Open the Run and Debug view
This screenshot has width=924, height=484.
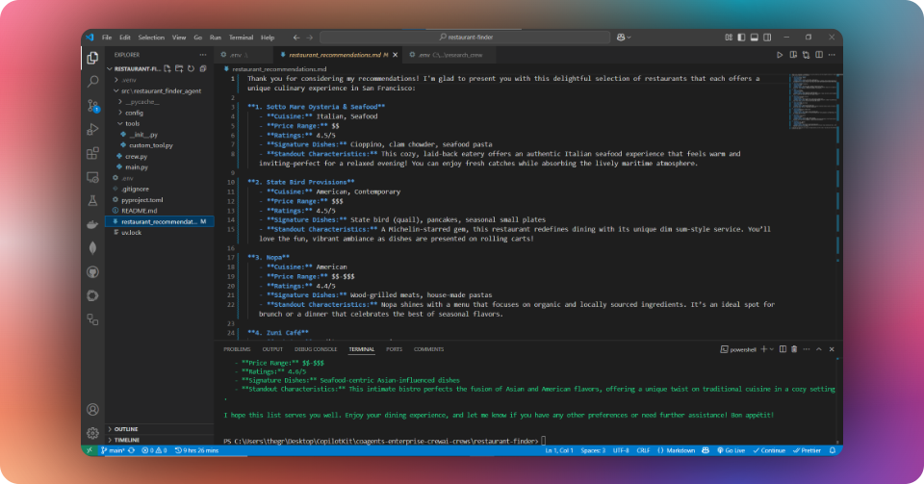pyautogui.click(x=92, y=129)
